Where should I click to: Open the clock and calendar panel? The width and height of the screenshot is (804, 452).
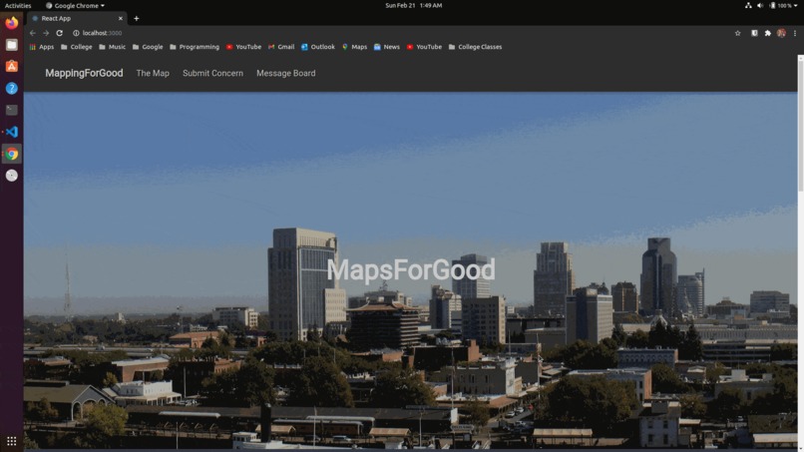tap(414, 6)
